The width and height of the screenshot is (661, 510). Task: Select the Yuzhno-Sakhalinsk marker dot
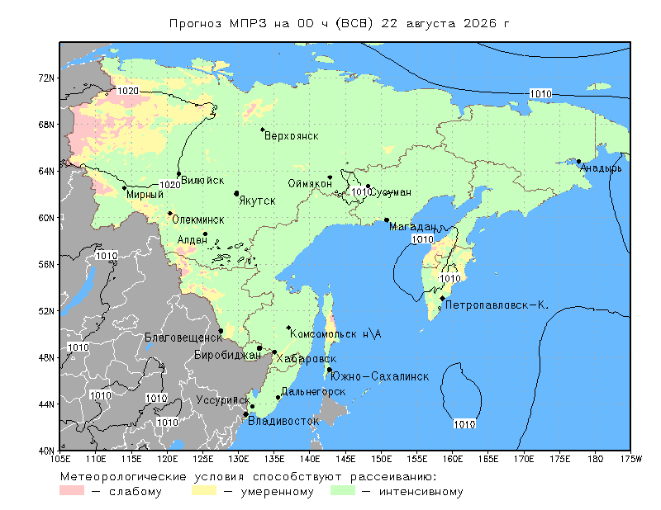[x=329, y=370]
